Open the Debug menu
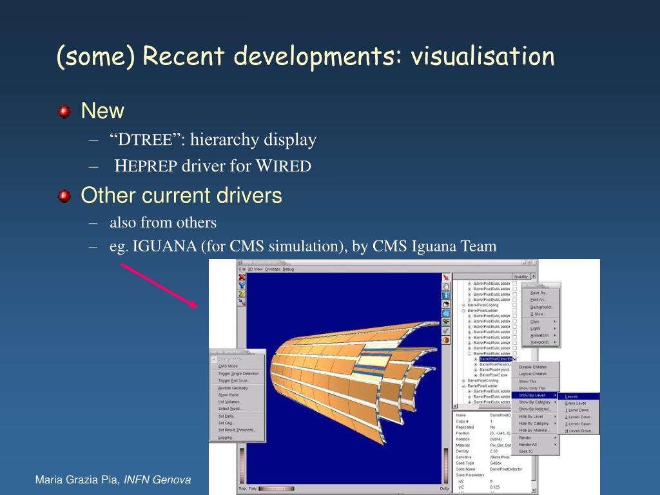 tap(288, 269)
